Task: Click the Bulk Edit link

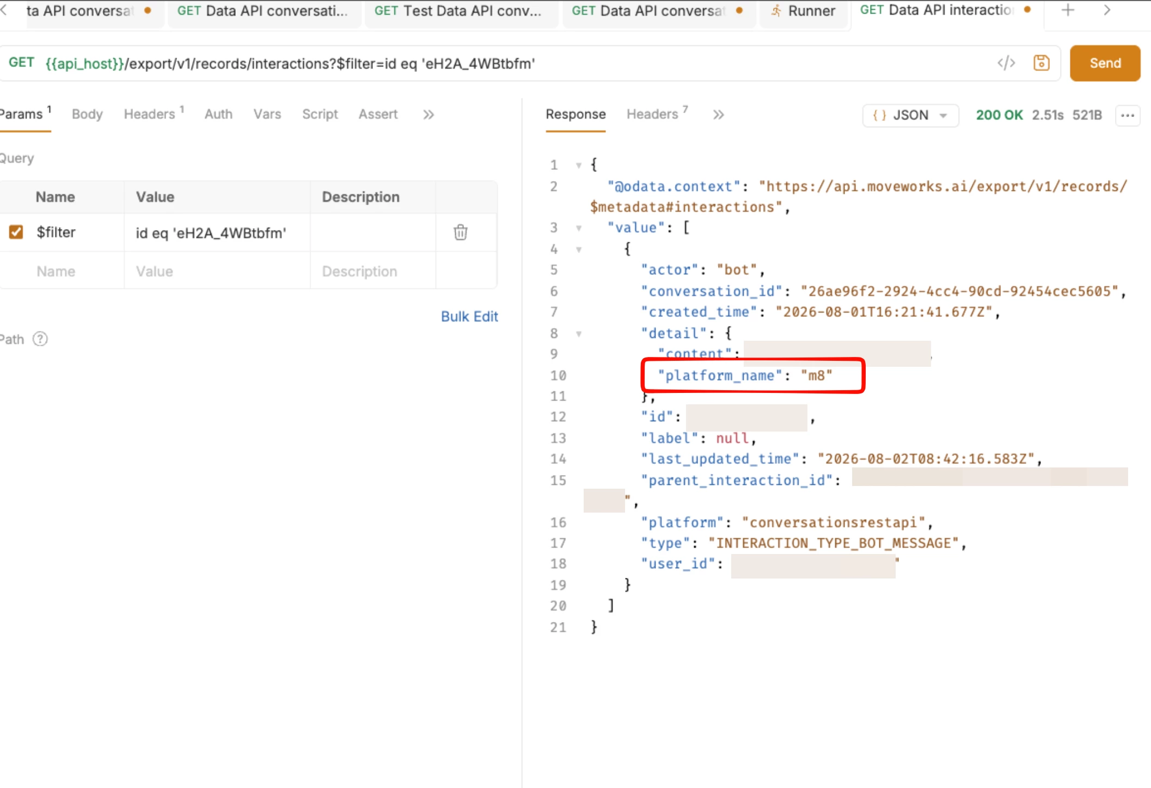Action: coord(469,317)
